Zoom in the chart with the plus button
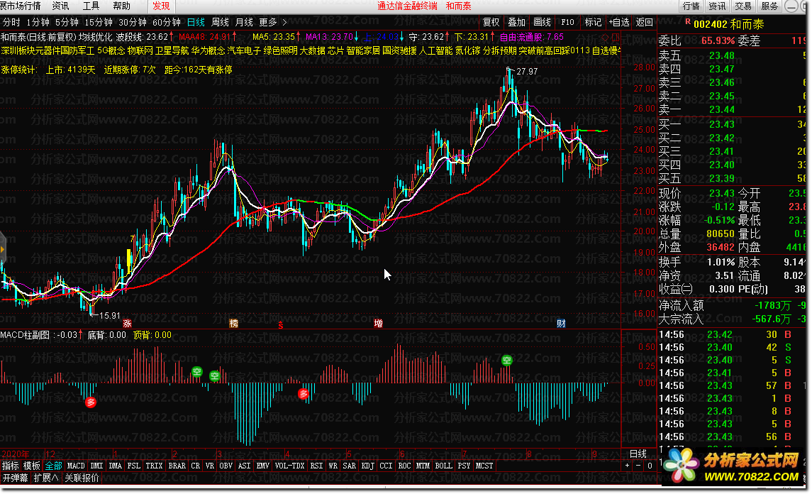The height and width of the screenshot is (494, 812). click(x=628, y=466)
